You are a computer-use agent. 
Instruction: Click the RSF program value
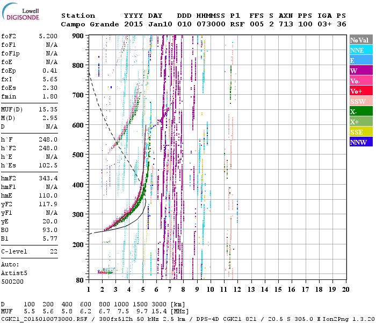[x=237, y=24]
